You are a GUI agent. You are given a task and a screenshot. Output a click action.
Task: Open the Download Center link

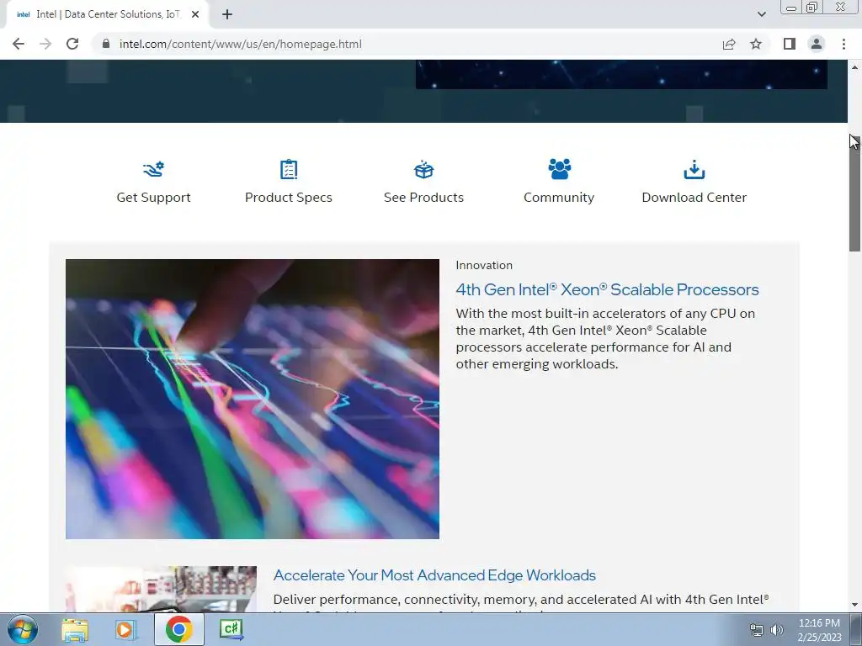coord(694,197)
